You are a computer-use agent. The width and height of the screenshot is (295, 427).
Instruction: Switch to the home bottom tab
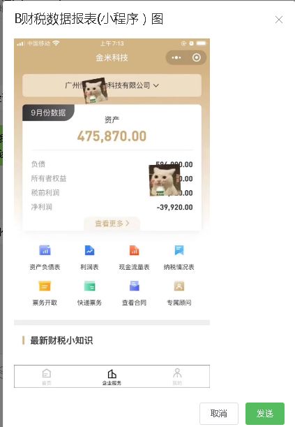[x=47, y=377]
